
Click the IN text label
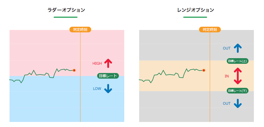pyautogui.click(x=227, y=76)
